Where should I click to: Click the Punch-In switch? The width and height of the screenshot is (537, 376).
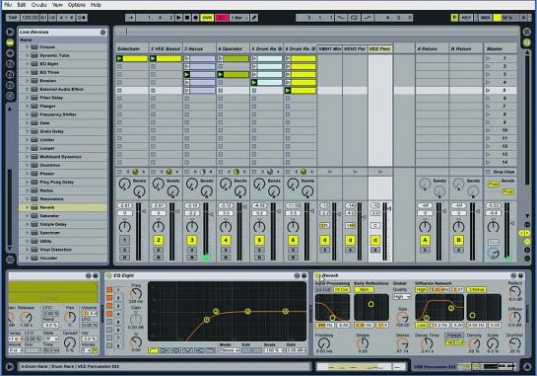click(x=341, y=18)
